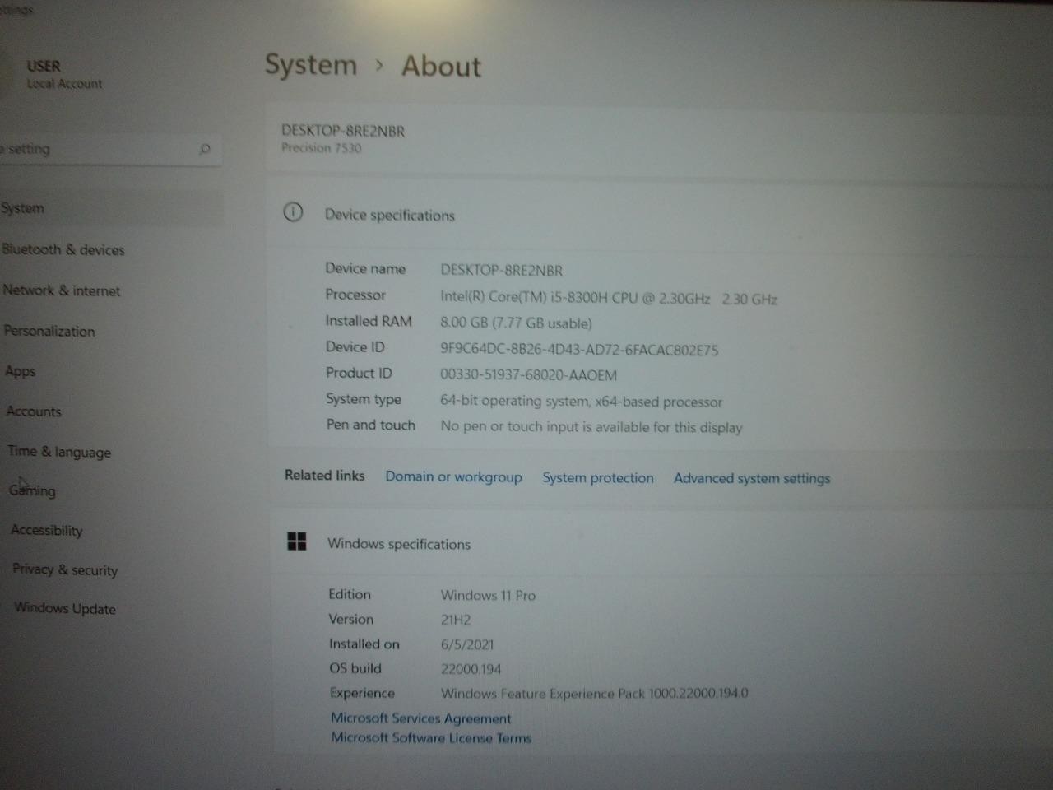Click the 8.00 GB (7.77 GB usable) value
1053x790 pixels.
[x=516, y=323]
